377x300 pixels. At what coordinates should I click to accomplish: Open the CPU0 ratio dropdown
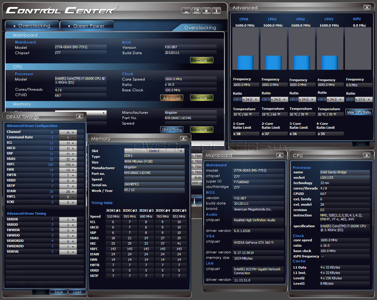250,99
